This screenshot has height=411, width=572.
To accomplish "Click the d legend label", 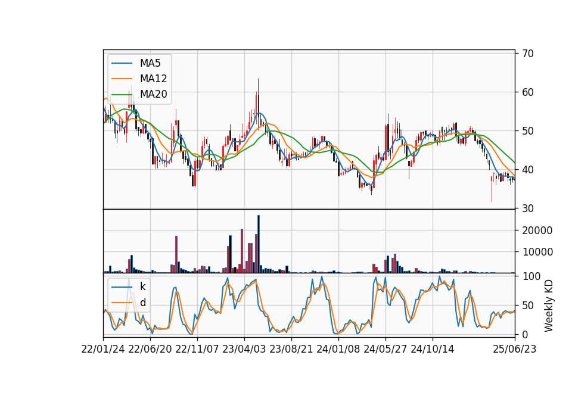I will [x=142, y=303].
